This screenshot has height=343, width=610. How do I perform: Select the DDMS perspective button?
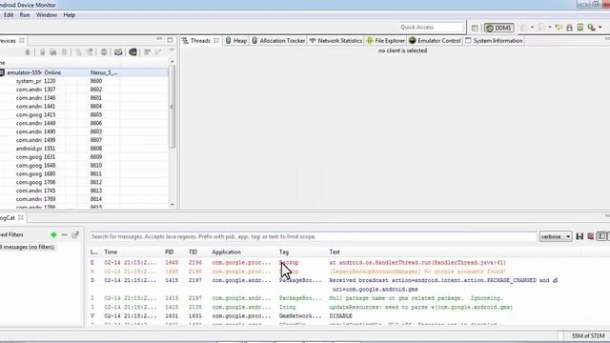coord(498,28)
